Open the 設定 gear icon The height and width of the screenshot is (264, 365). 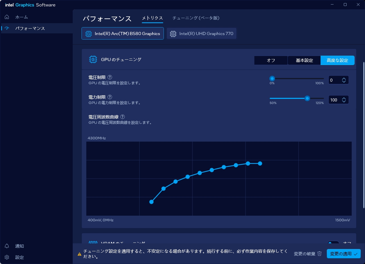click(x=7, y=257)
